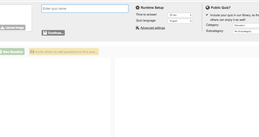This screenshot has height=137, width=259.
Task: Click the Public Quiz? heading text
Action: pos(221,8)
